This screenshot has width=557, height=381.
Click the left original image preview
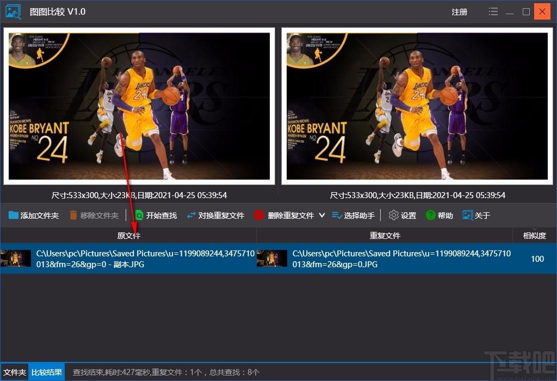click(139, 106)
